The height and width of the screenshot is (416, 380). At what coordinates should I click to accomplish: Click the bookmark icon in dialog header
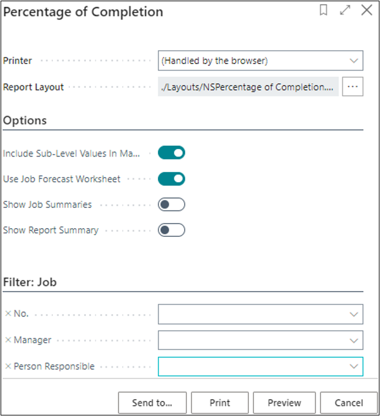(324, 11)
